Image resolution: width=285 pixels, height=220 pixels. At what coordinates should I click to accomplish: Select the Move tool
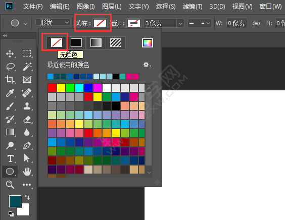[x=10, y=53]
